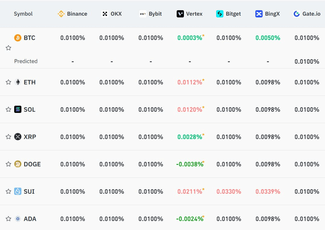Image resolution: width=325 pixels, height=230 pixels.
Task: Click ETH OKX rate 0.0100%
Action: [112, 82]
